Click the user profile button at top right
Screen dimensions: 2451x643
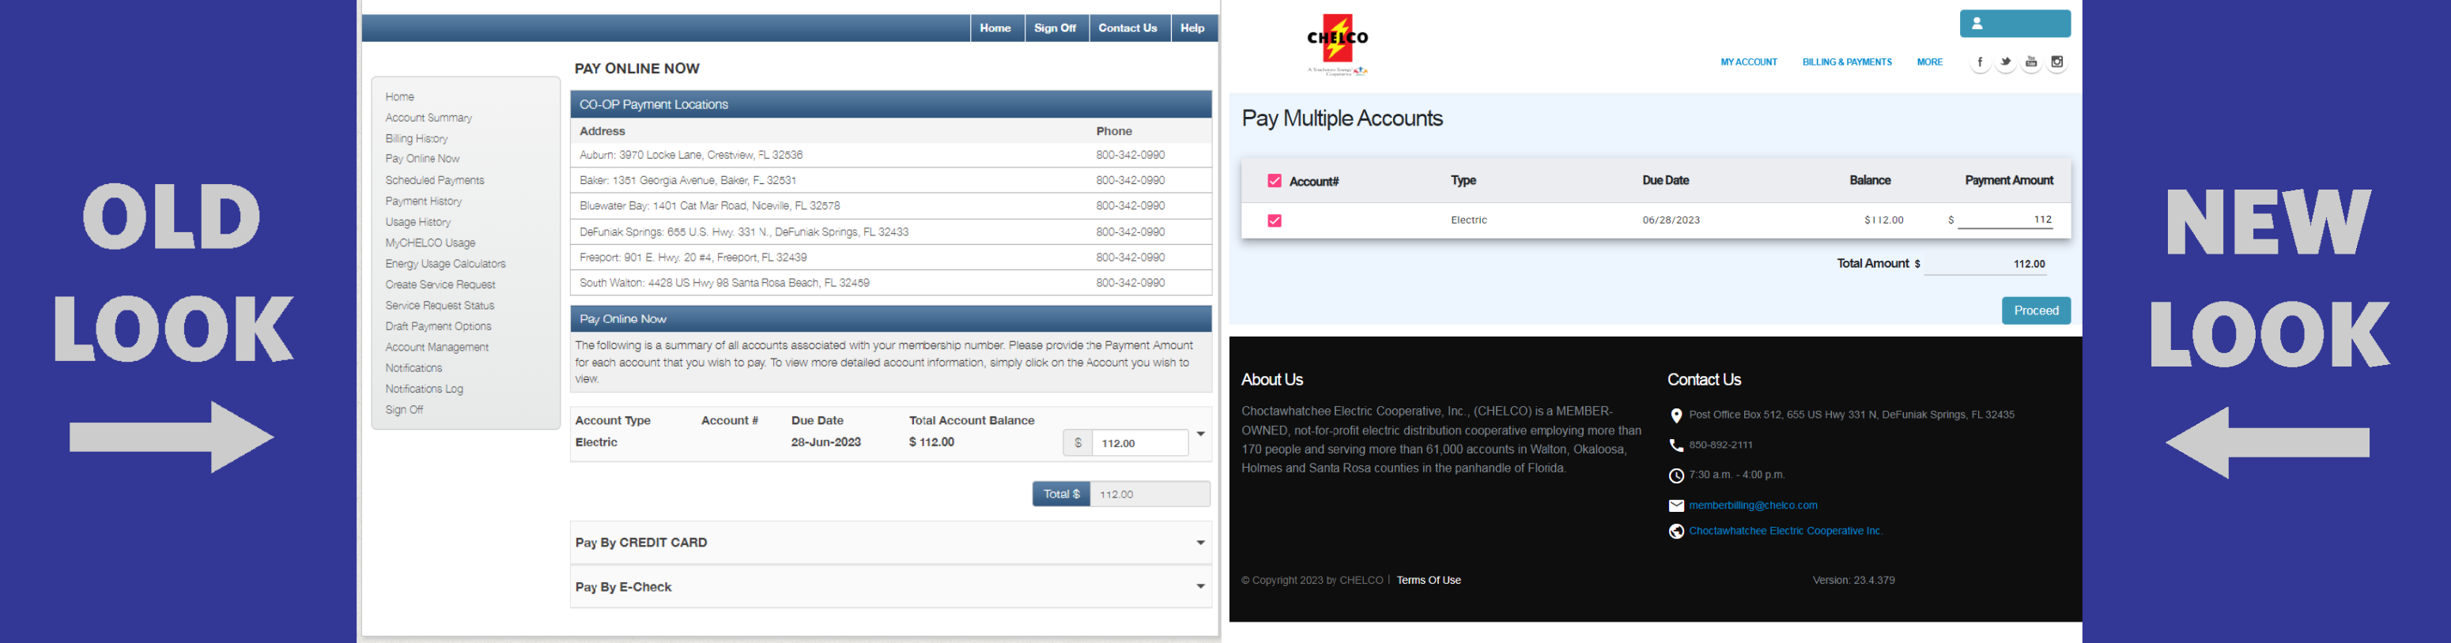[2015, 24]
